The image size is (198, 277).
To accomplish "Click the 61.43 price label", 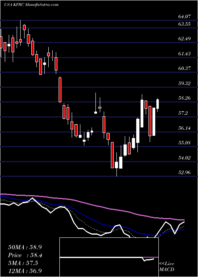I will click(x=185, y=54).
